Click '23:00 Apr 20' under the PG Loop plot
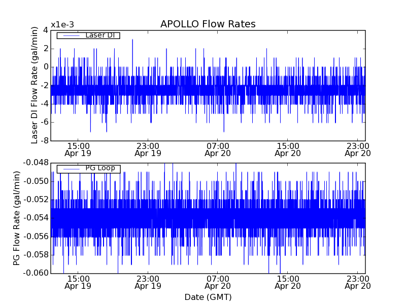This screenshot has width=406, height=304. pos(358,283)
